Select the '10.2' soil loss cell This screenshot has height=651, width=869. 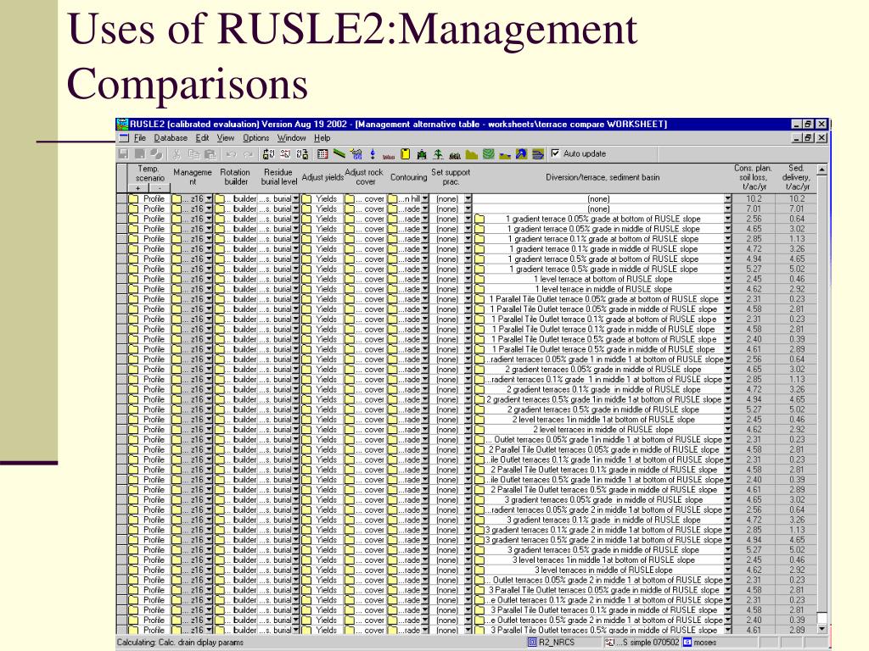tap(754, 198)
